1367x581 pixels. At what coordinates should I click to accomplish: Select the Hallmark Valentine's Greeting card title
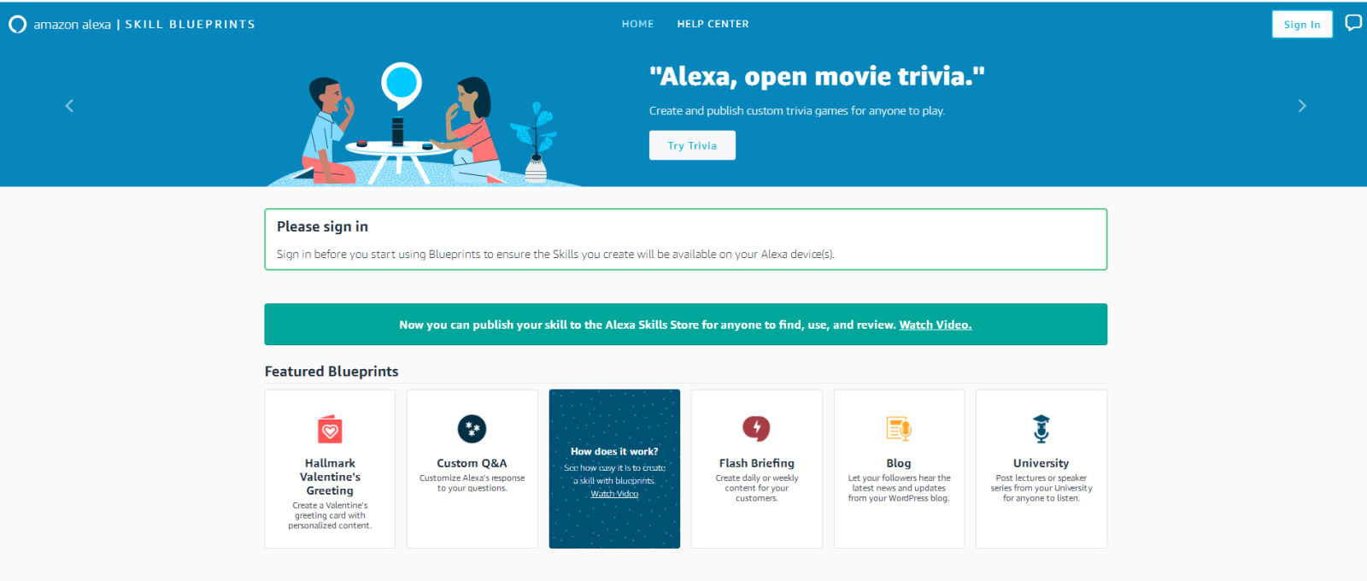(x=330, y=477)
